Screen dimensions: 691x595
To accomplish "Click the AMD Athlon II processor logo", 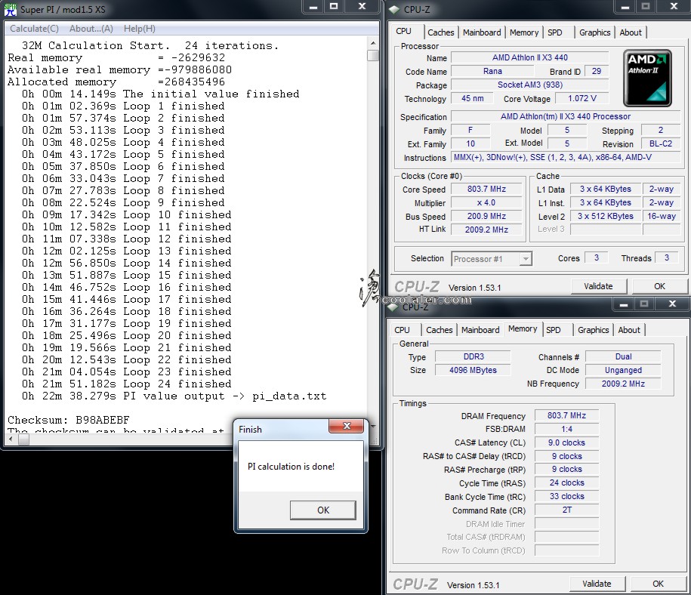I will click(647, 78).
